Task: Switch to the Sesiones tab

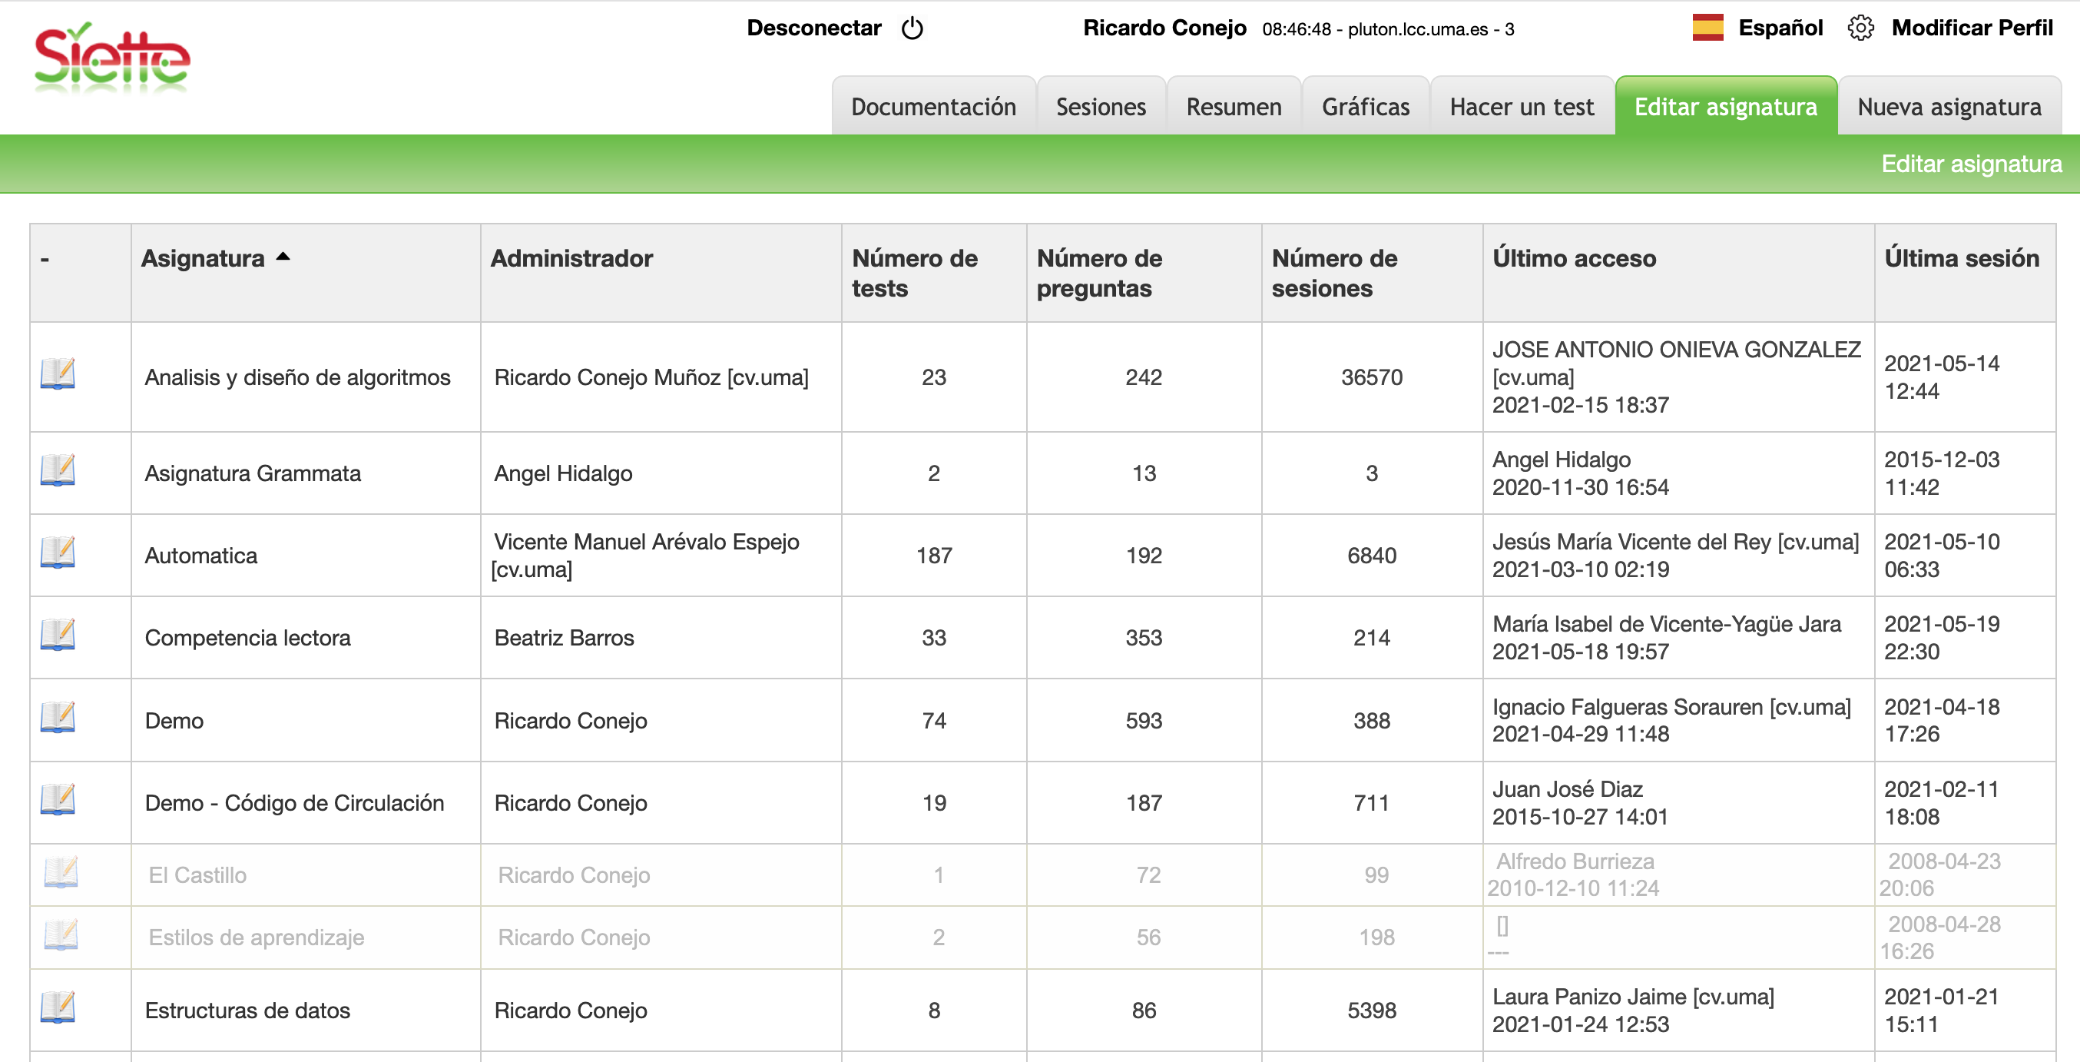Action: click(1101, 107)
